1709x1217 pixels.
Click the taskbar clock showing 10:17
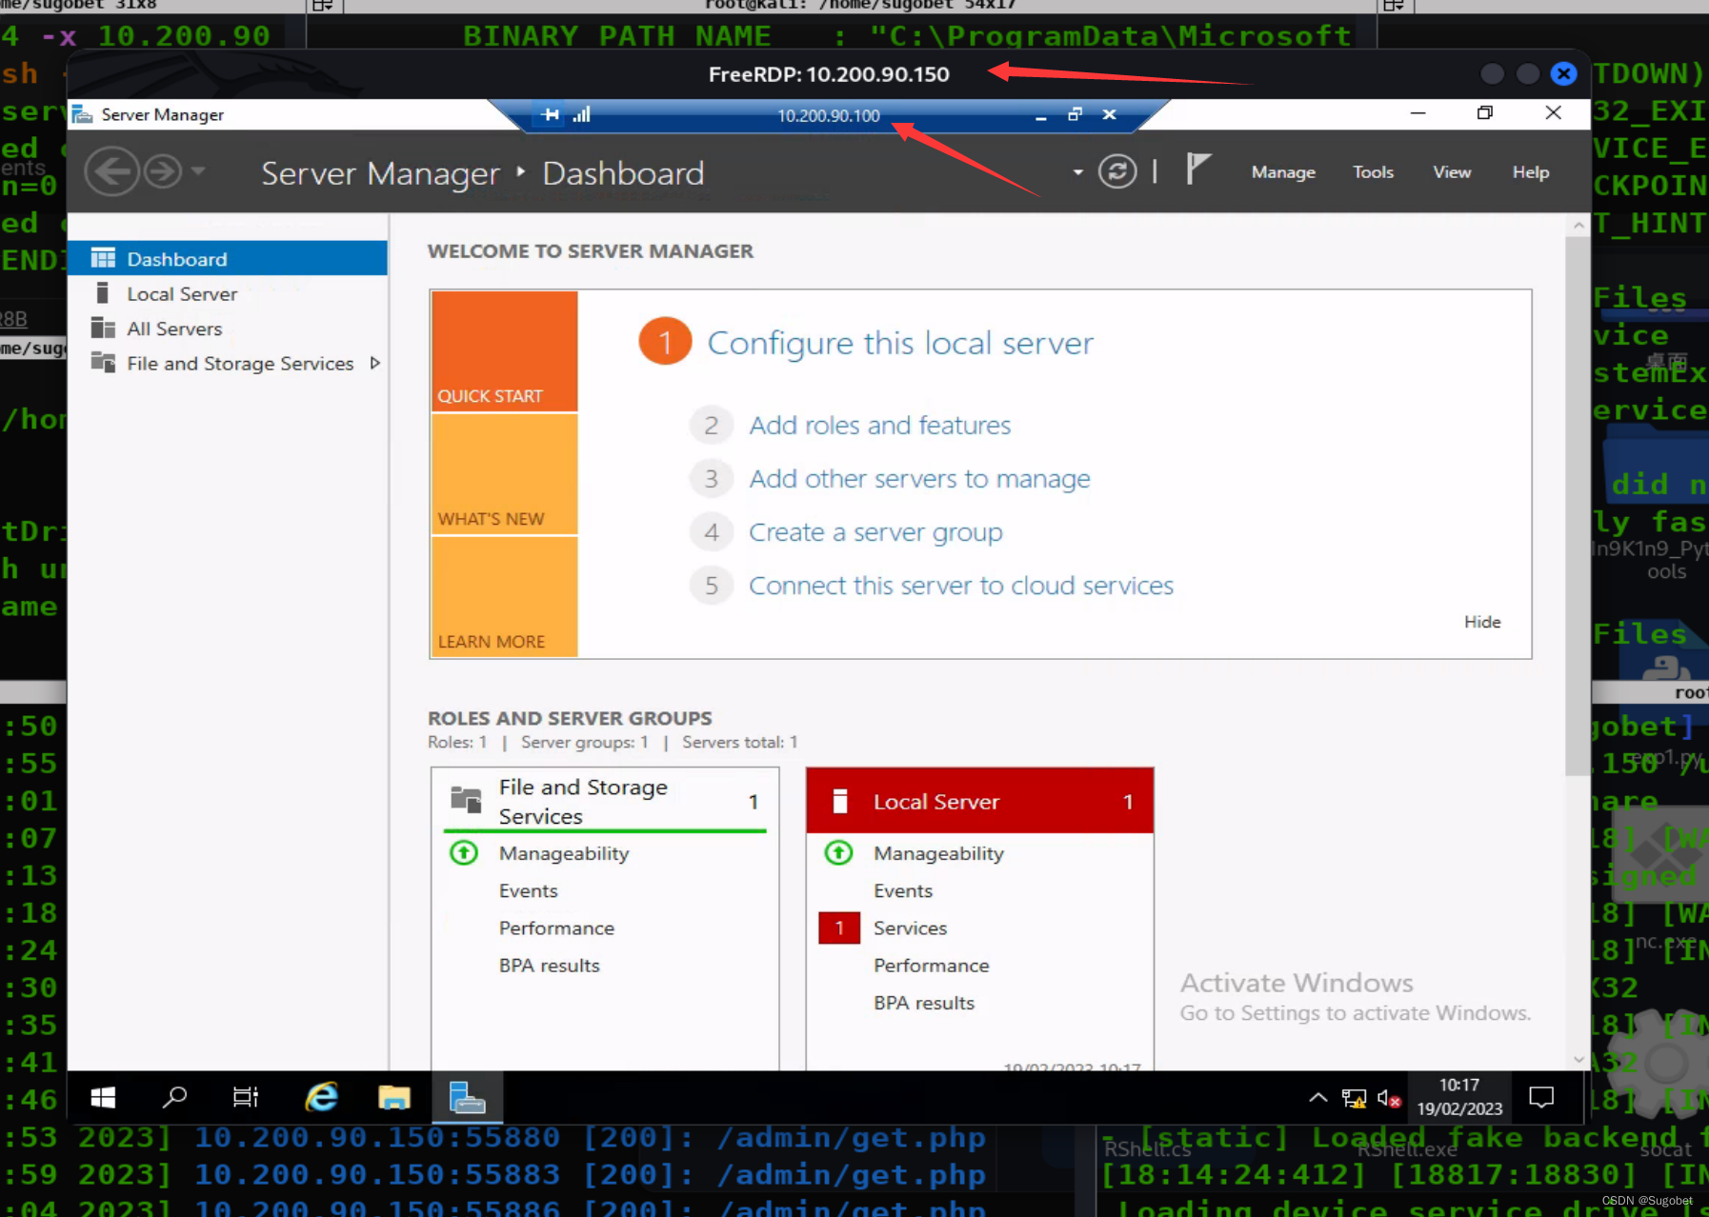point(1458,1097)
